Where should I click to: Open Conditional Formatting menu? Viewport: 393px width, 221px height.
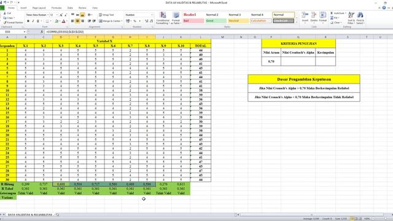tap(163, 18)
